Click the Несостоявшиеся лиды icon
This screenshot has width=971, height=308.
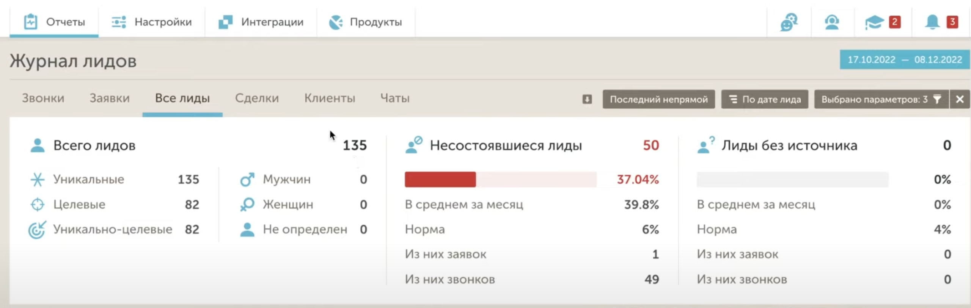click(414, 145)
